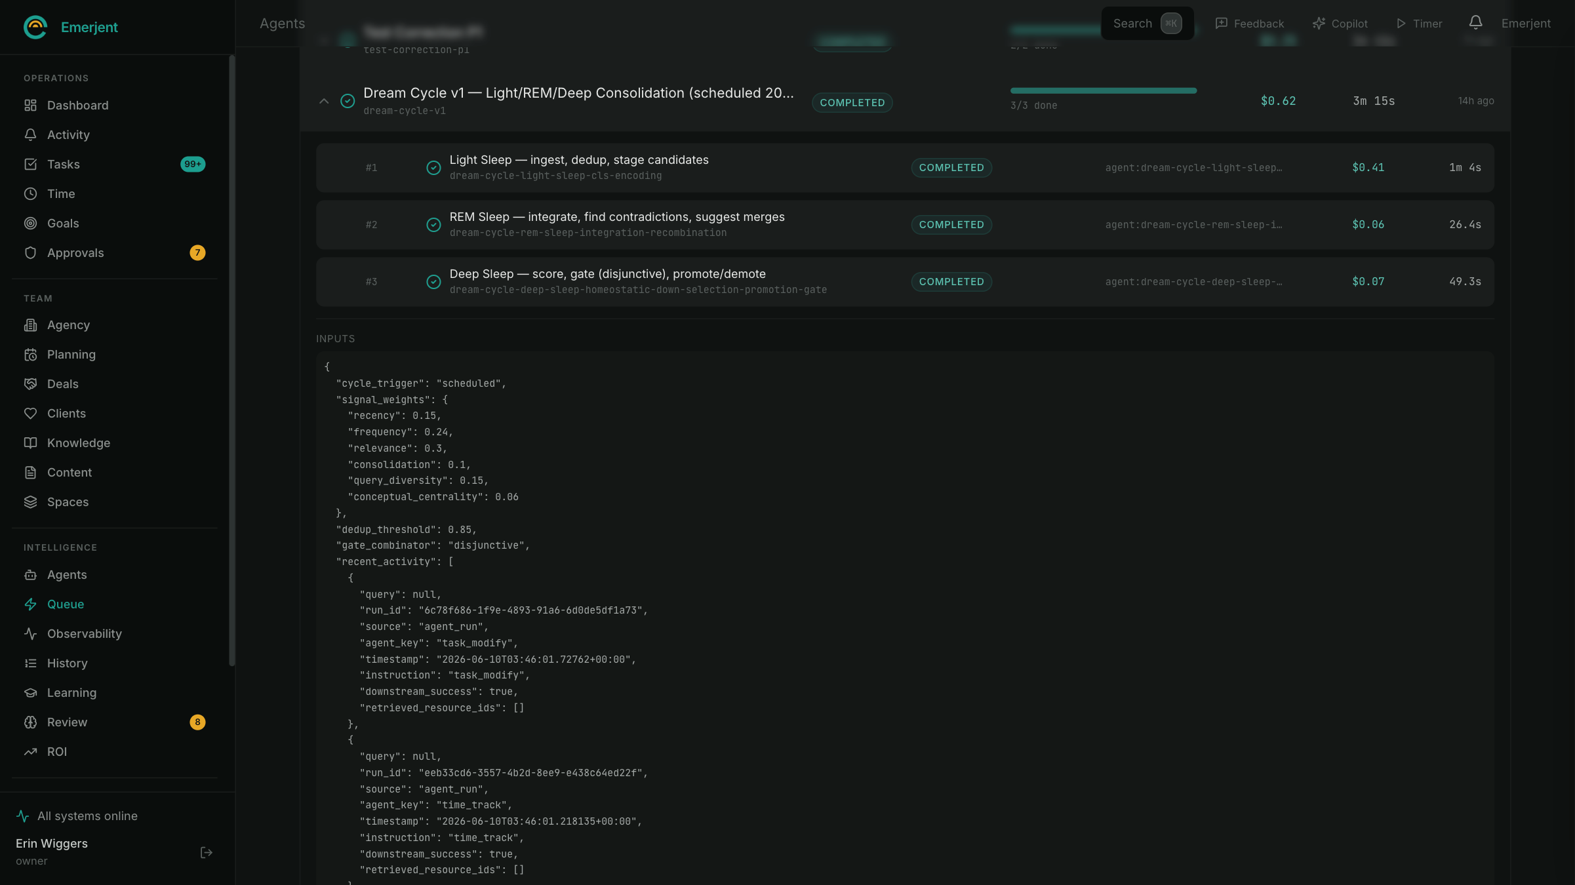Open the Observability pulse icon
1575x885 pixels.
click(x=30, y=633)
